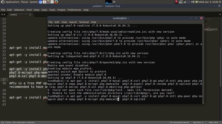Open Sublime Text File menu
This screenshot has width=222, height=124.
3,10
